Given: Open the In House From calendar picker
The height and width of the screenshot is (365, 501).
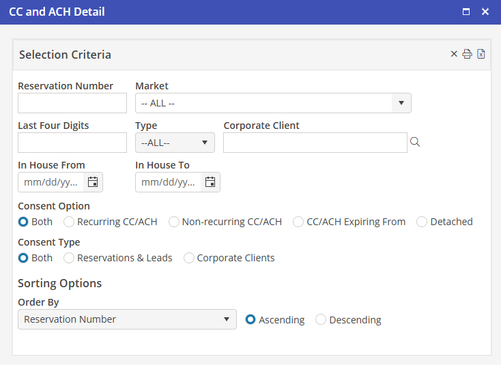Looking at the screenshot, I should (x=93, y=182).
